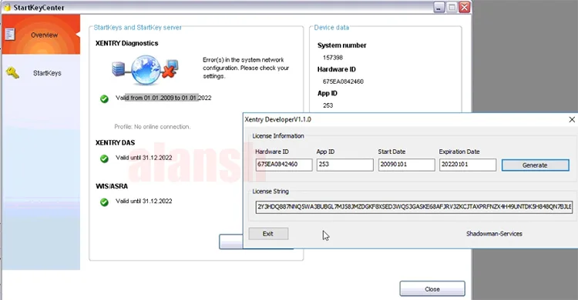Open the Overview tab in StartKeyCenter sidebar
The height and width of the screenshot is (300, 578).
(x=41, y=35)
